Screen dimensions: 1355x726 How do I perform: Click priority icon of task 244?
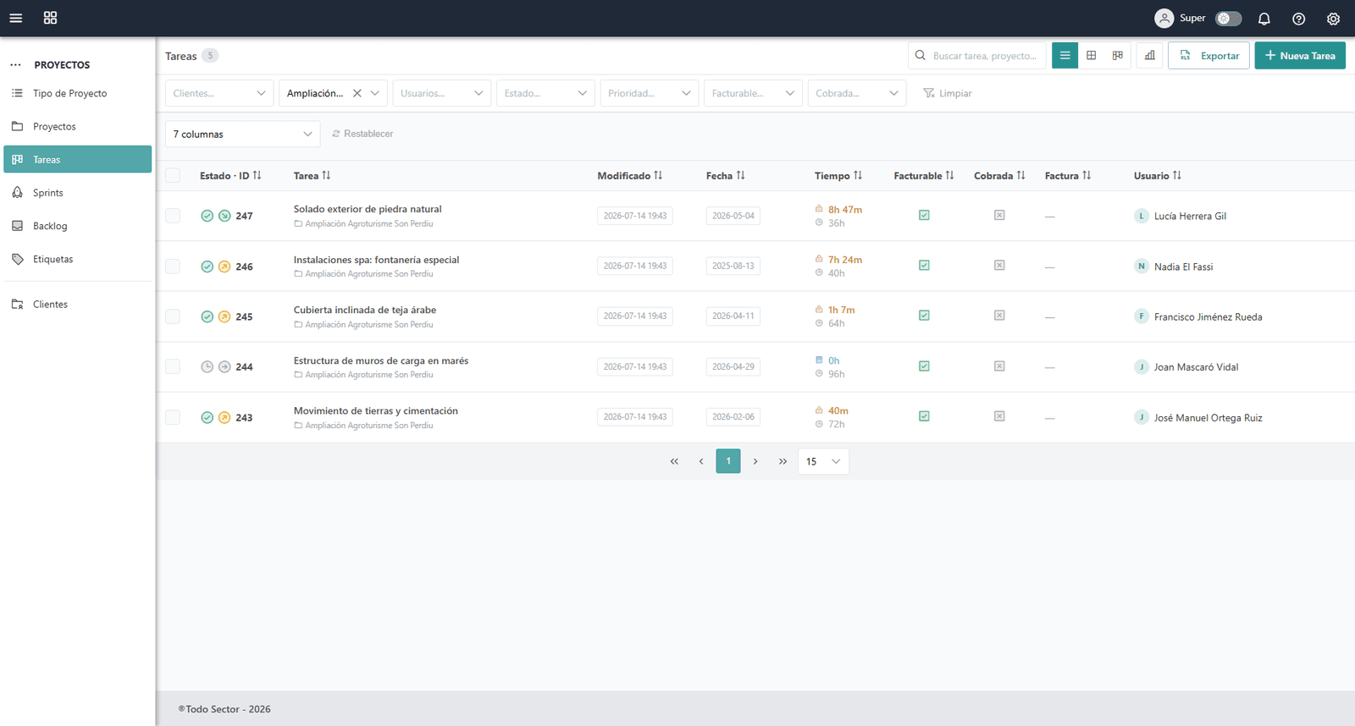point(224,366)
